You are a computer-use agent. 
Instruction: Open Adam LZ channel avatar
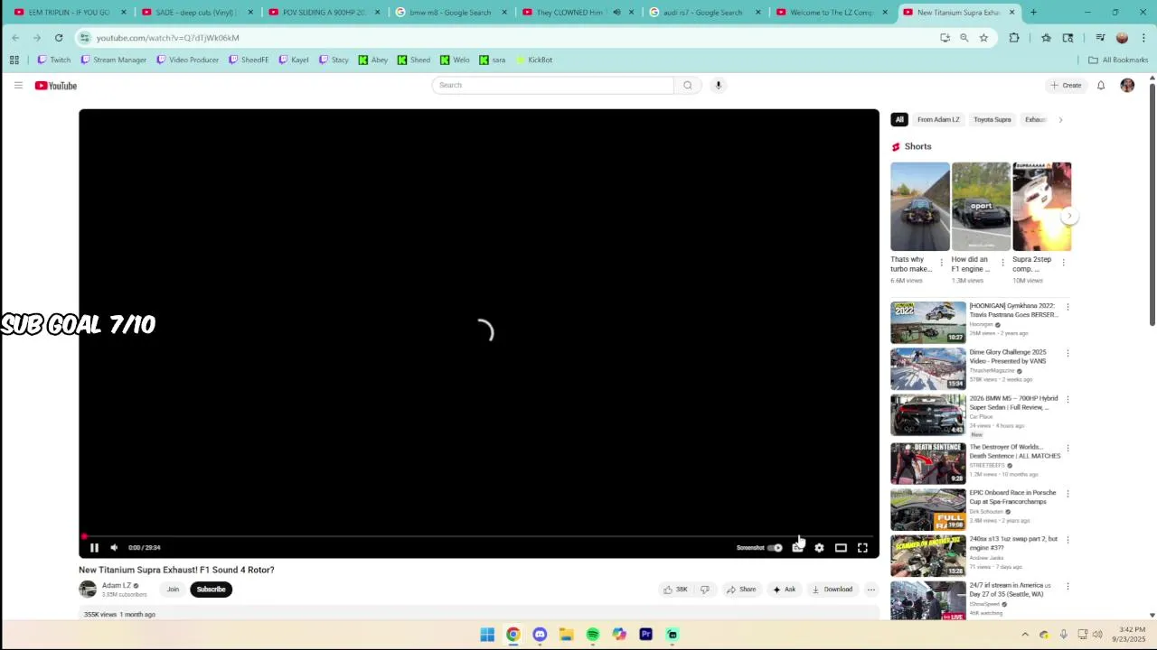pos(88,590)
